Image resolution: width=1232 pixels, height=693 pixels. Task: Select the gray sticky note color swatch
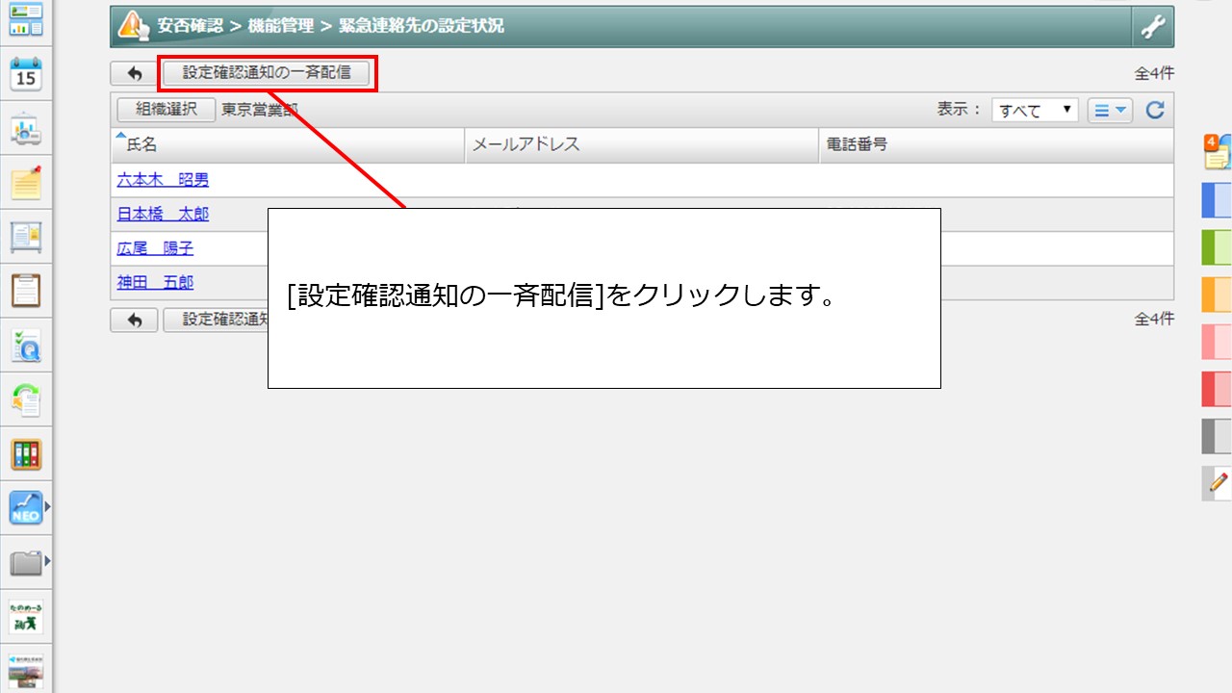click(1218, 436)
